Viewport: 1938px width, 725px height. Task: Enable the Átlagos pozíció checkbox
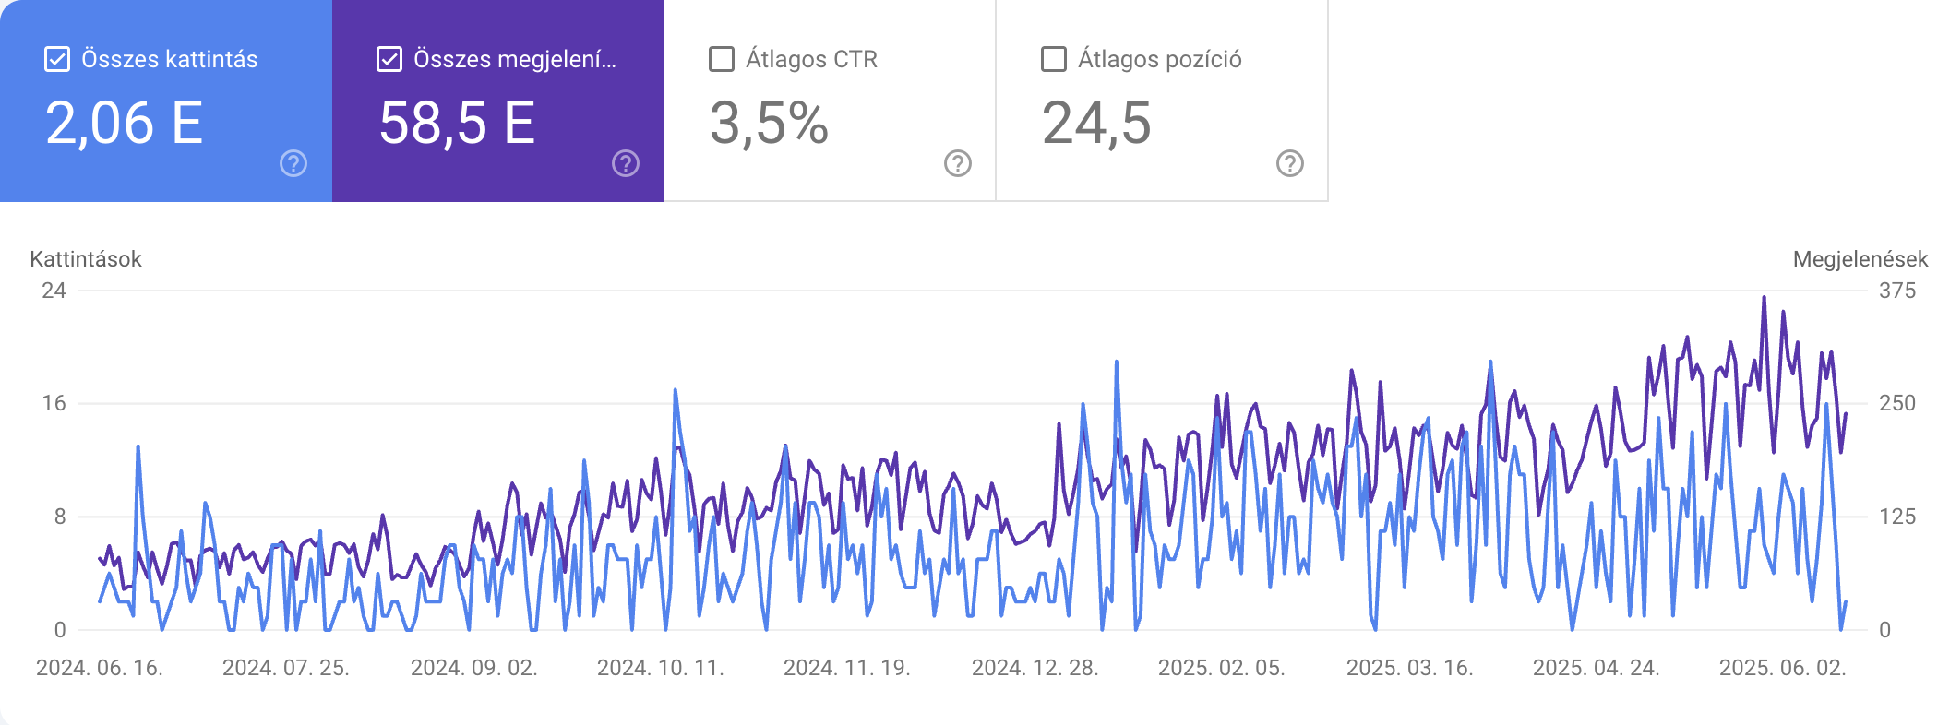[x=1054, y=59]
